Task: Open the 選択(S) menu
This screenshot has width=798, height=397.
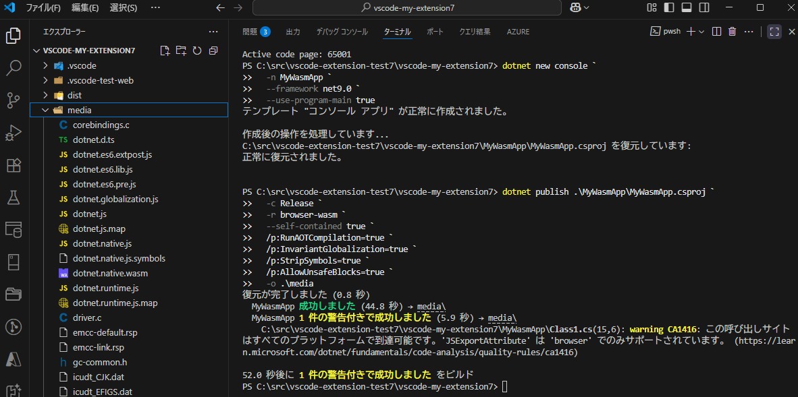Action: [123, 7]
